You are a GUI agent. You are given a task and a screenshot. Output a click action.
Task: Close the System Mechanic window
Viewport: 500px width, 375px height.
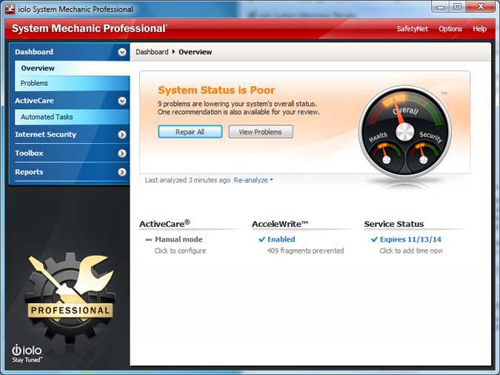point(481,7)
